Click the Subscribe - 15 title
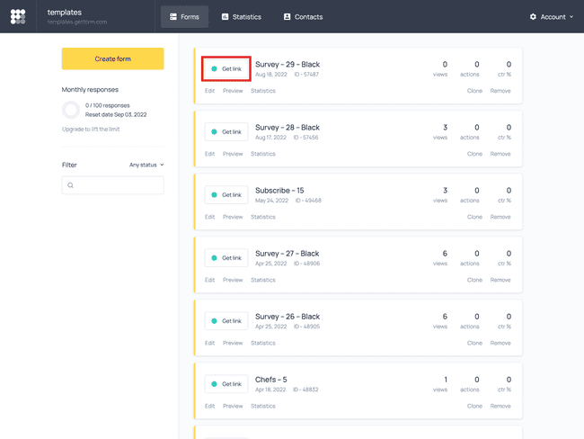The image size is (584, 439). tap(279, 190)
